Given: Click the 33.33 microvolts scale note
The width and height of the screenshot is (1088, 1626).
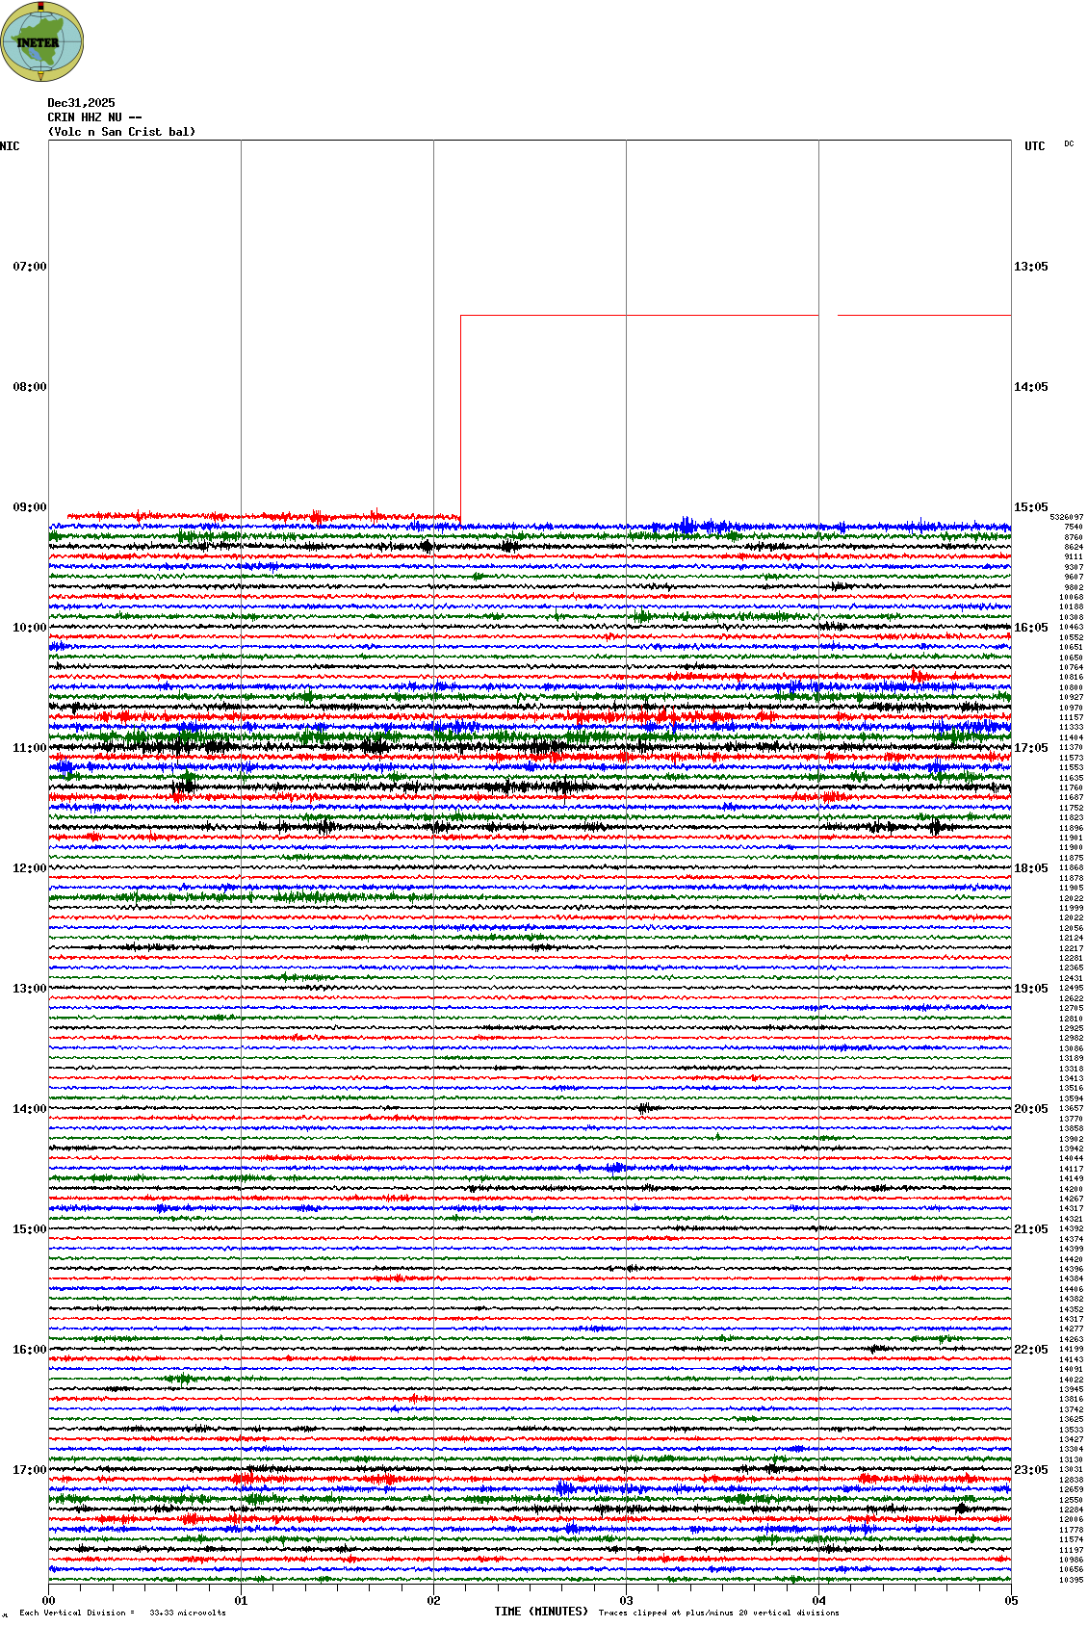Looking at the screenshot, I should click(187, 1613).
